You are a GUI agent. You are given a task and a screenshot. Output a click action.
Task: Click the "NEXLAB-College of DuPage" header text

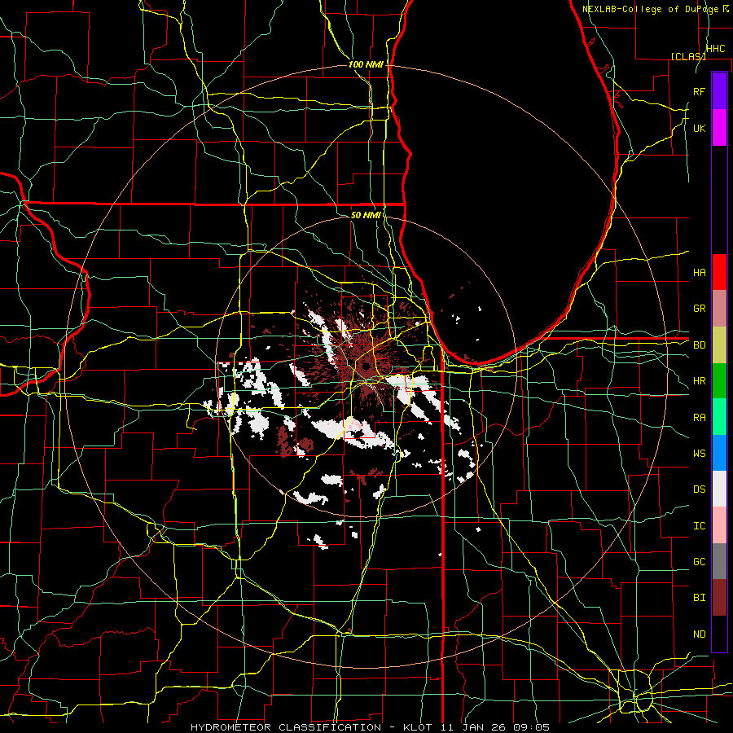point(652,9)
